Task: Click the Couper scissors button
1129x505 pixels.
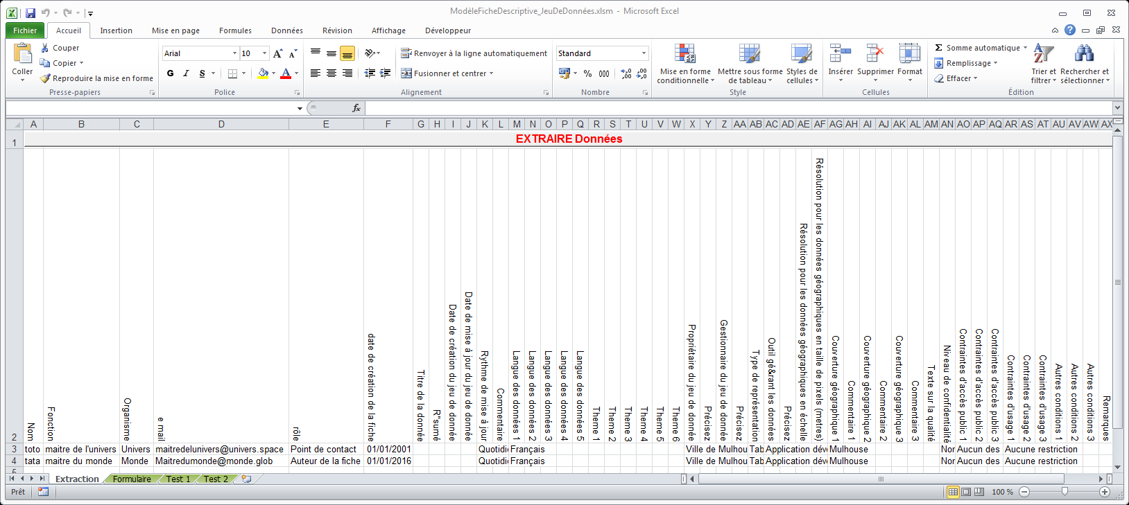Action: 60,48
